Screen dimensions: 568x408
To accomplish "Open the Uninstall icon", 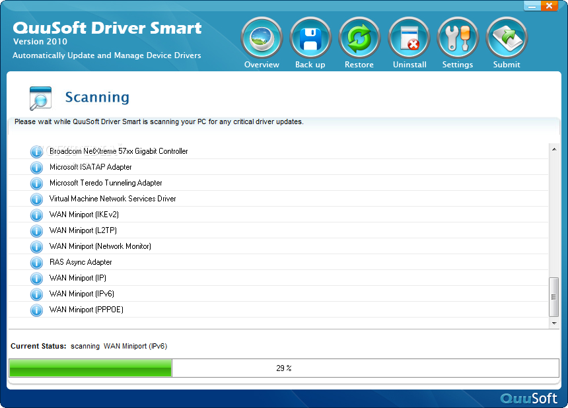I will pos(409,38).
